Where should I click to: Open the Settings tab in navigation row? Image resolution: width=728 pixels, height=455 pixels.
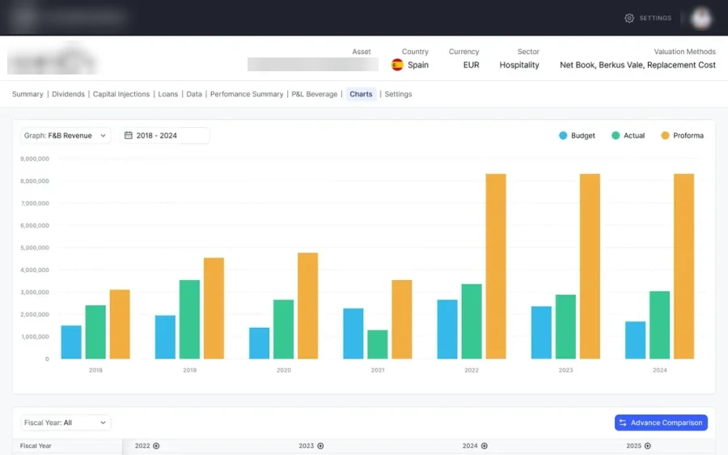coord(398,94)
